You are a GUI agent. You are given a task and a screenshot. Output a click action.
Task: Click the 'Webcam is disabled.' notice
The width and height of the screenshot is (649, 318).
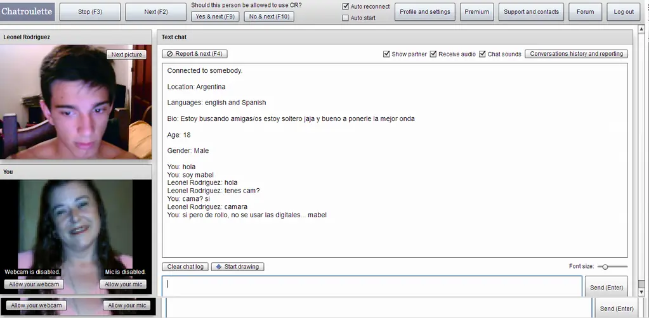33,272
